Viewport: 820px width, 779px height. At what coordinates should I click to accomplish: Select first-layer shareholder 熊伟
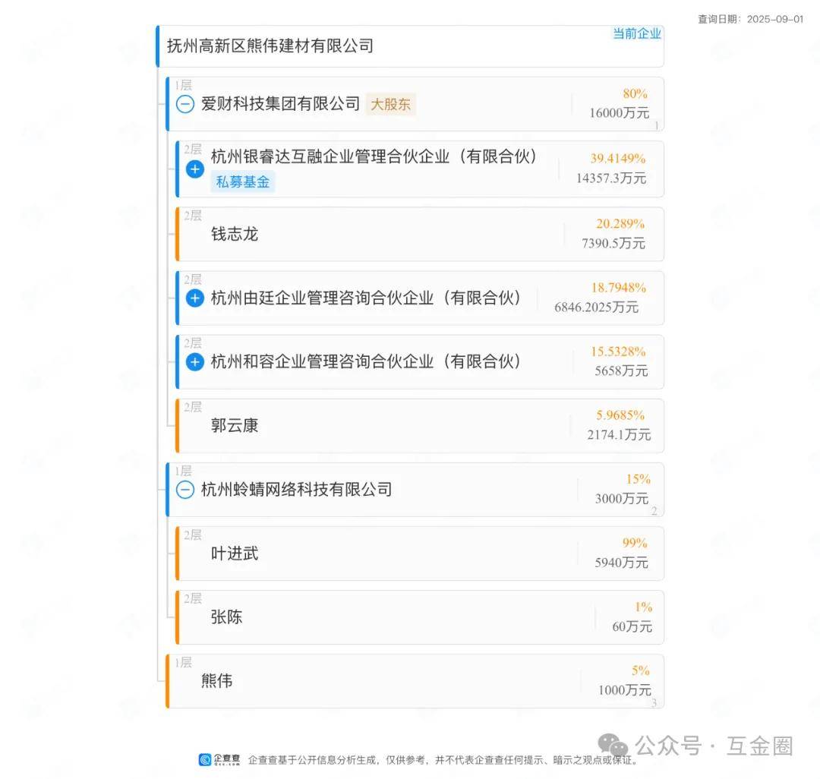coord(216,681)
